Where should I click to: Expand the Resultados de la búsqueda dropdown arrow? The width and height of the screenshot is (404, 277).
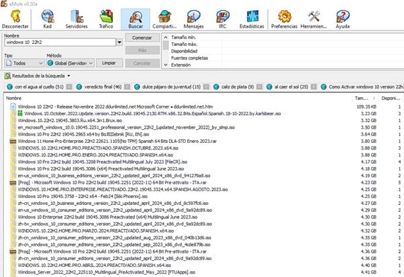69,76
